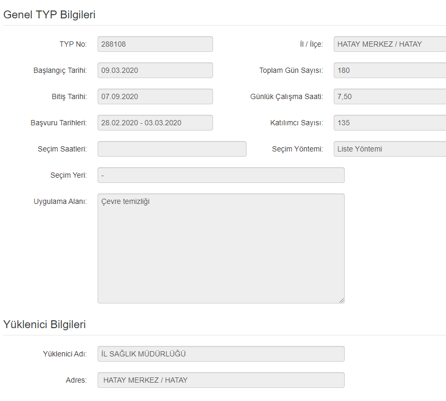Select the Seçim Yeri input box
This screenshot has width=446, height=401.
click(x=221, y=175)
